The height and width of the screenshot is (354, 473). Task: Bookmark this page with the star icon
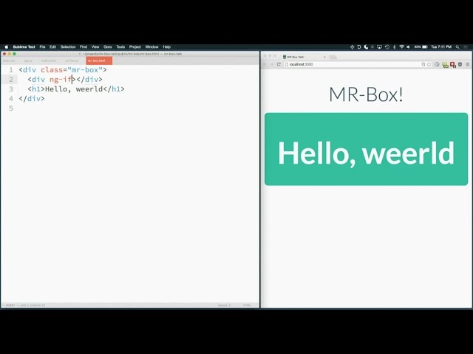(429, 64)
